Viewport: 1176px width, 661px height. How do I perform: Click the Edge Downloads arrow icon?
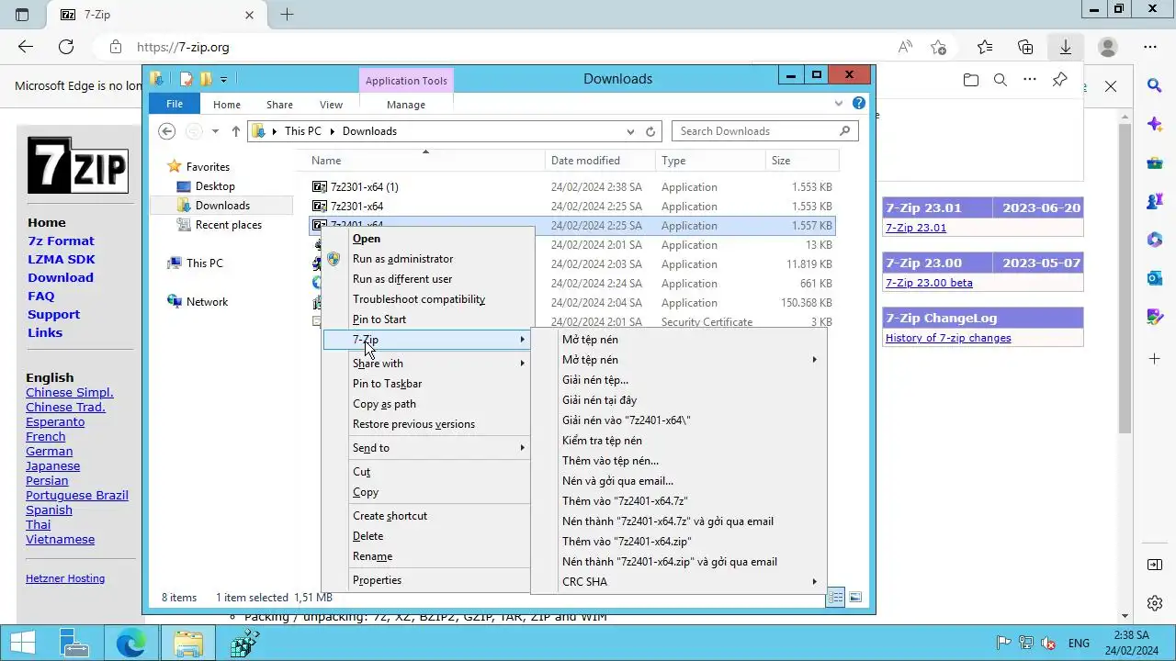[x=1066, y=47]
